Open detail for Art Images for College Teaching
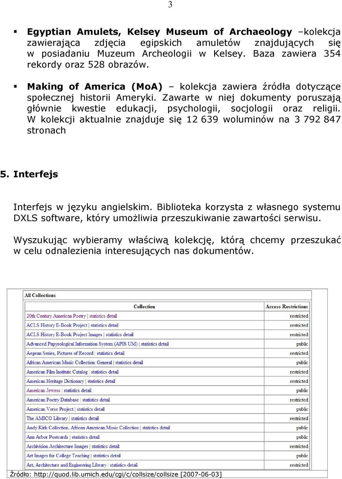Screen dimensions: 342x479 [115, 455]
